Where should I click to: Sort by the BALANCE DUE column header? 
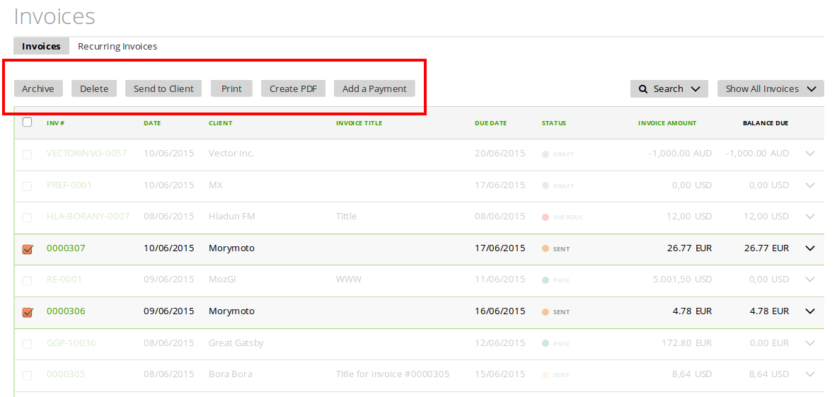766,123
